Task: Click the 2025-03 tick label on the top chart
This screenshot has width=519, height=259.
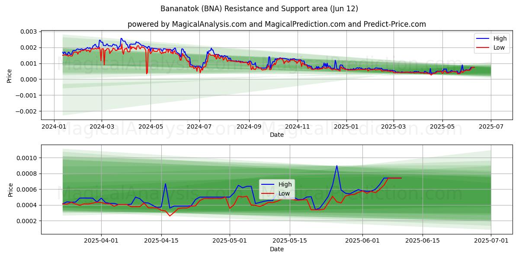Action: [394, 126]
